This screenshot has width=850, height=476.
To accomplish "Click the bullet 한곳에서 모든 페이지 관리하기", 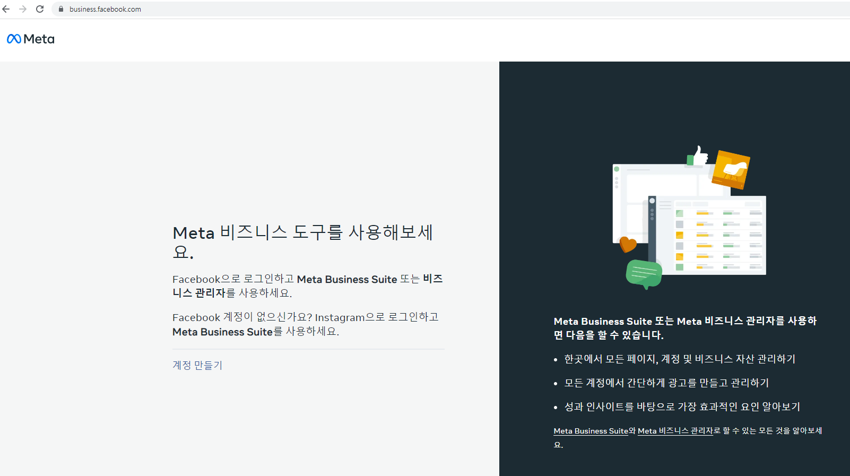I will click(x=680, y=359).
